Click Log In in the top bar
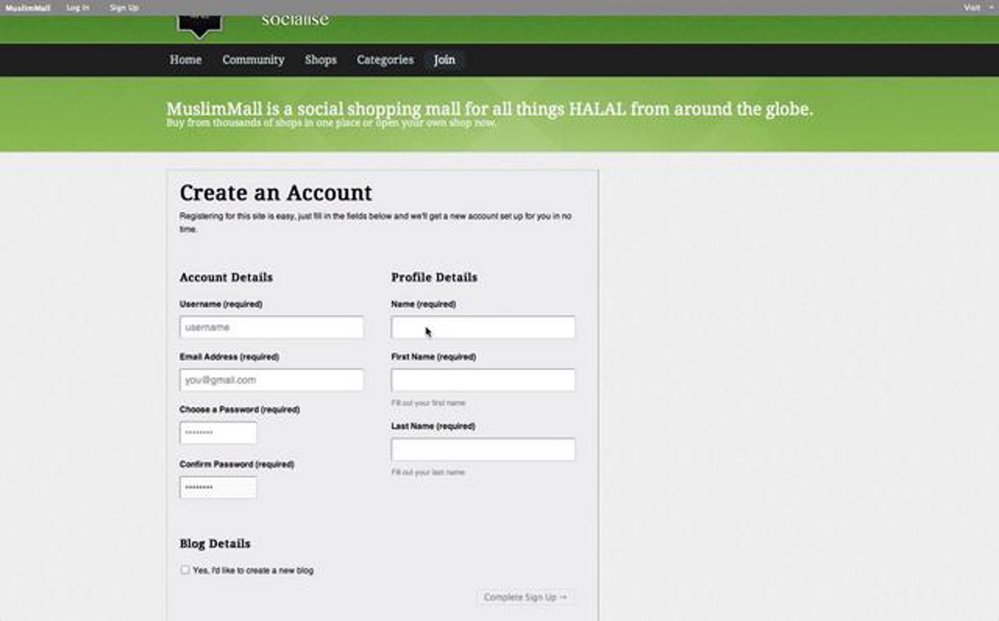 (x=77, y=7)
